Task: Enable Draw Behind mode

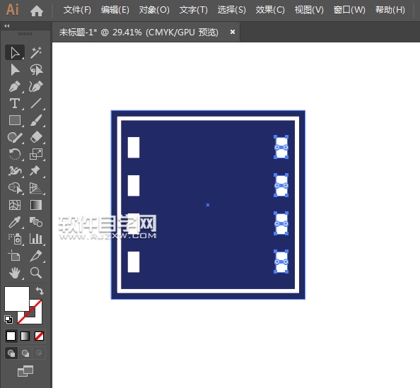Action: coord(25,353)
